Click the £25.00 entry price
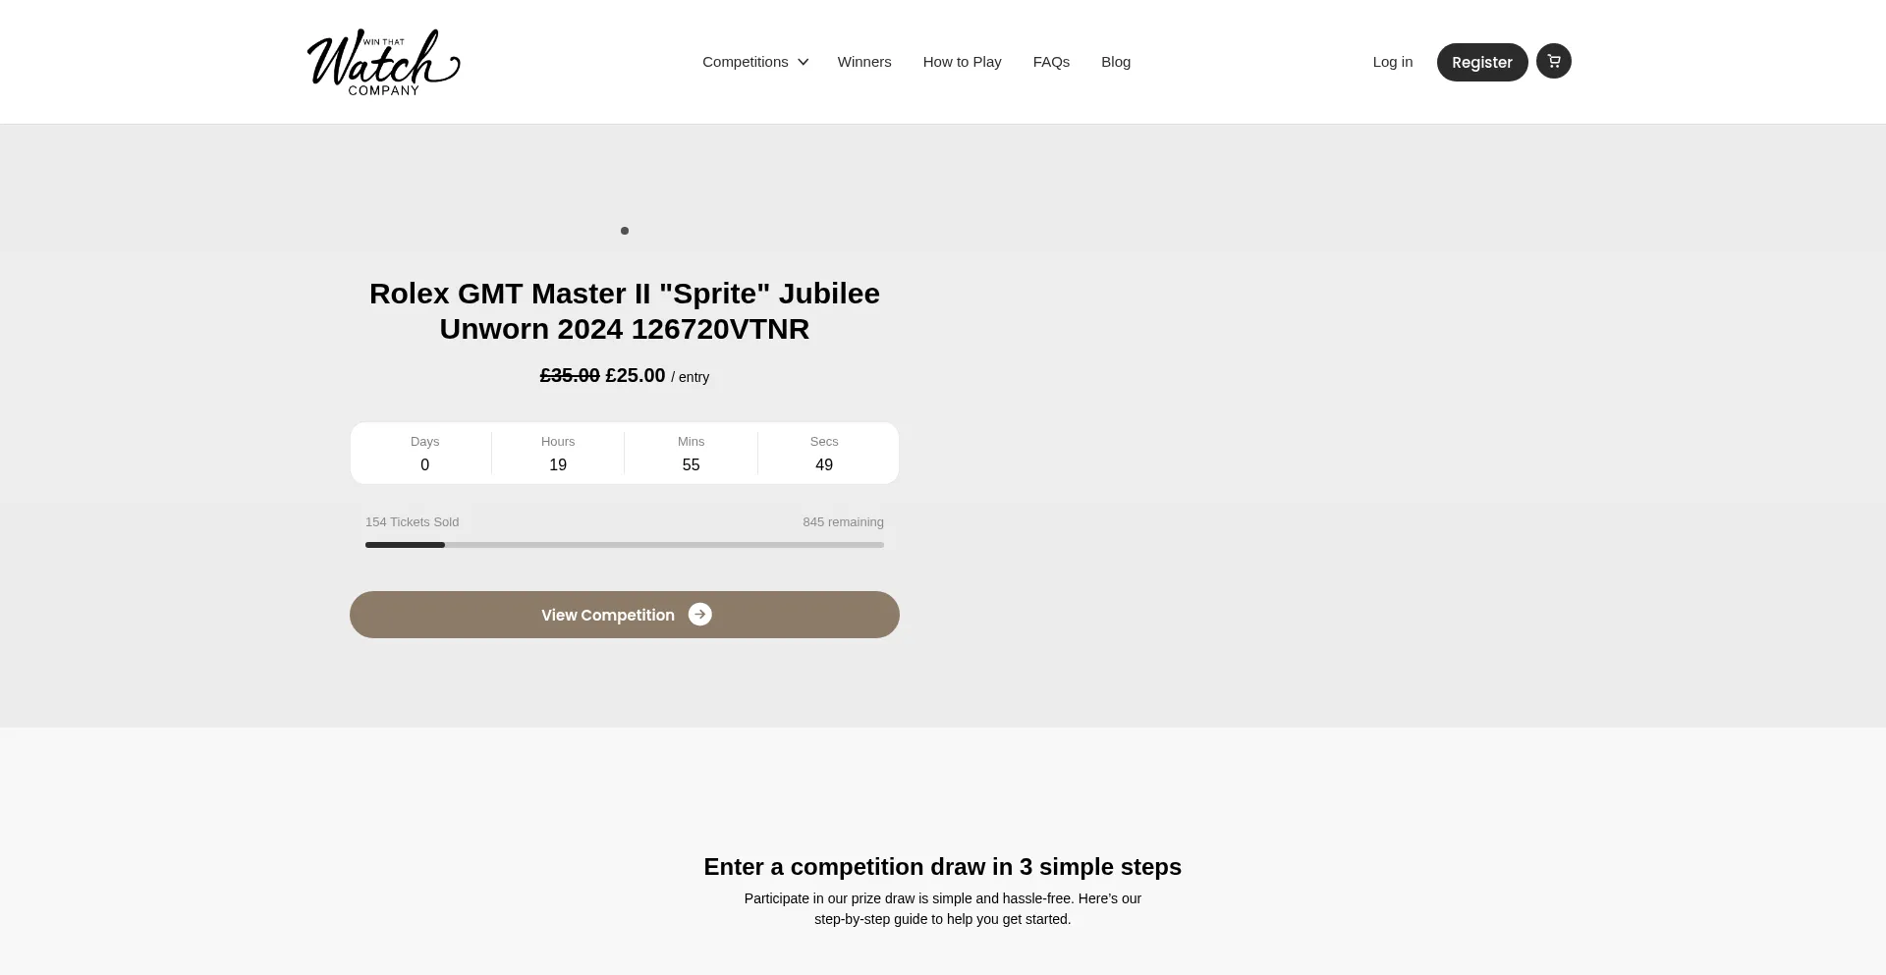Viewport: 1886px width, 975px height. click(636, 376)
